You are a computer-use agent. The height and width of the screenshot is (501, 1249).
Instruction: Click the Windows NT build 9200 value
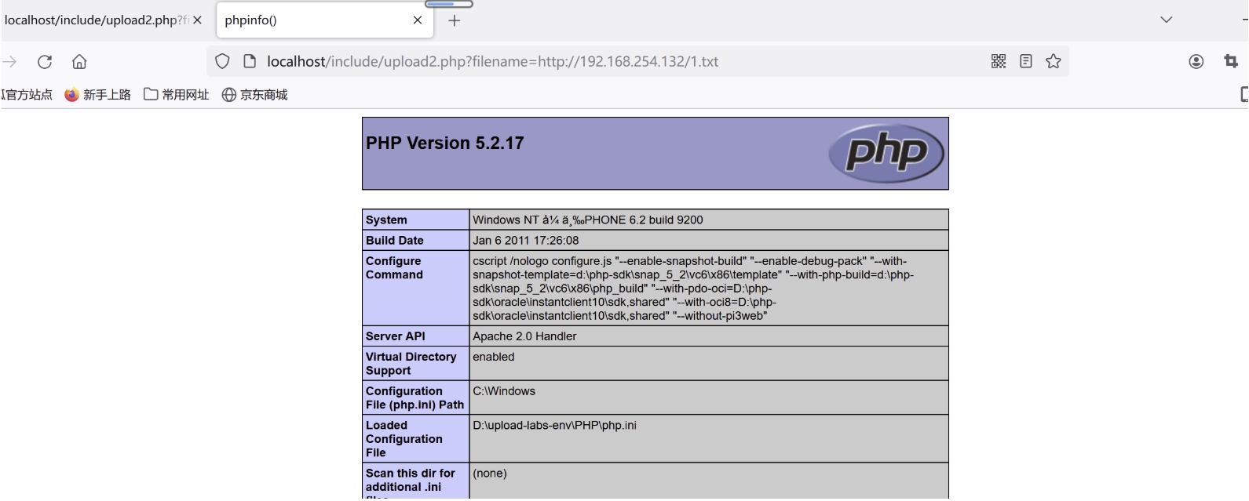(x=588, y=220)
